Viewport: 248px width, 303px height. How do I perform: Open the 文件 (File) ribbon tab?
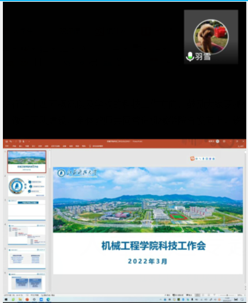pyautogui.click(x=7, y=146)
